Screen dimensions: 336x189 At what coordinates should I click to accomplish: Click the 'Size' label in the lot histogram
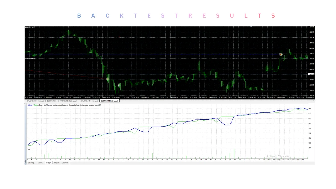click(29, 149)
